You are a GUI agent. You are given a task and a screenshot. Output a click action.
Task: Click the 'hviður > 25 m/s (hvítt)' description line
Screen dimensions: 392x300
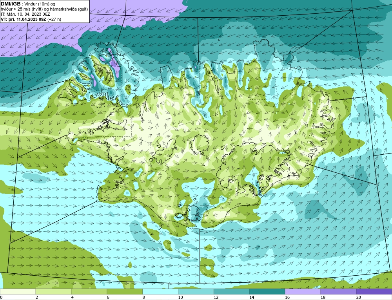pos(44,9)
